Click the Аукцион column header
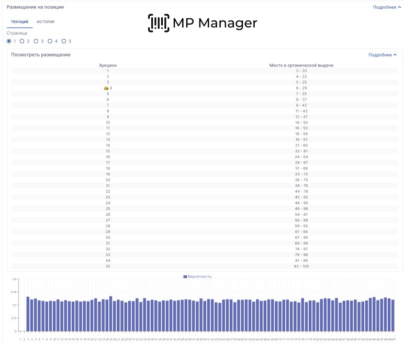Image resolution: width=404 pixels, height=344 pixels. point(108,65)
